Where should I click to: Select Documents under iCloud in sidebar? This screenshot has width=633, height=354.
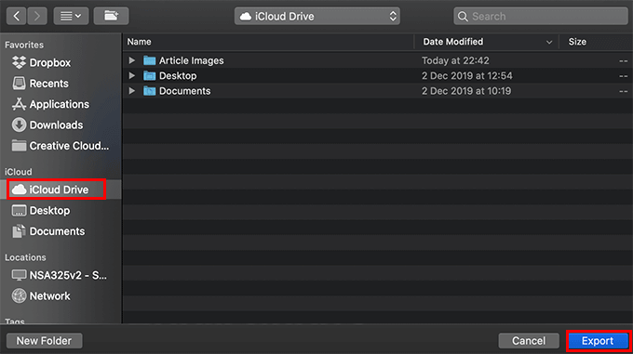(48, 231)
